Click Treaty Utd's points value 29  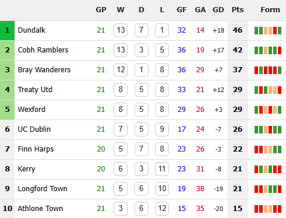tap(238, 90)
